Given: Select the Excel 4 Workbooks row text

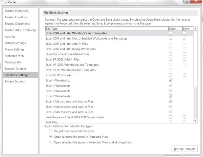Looking at the screenshot, I should 58,80.
